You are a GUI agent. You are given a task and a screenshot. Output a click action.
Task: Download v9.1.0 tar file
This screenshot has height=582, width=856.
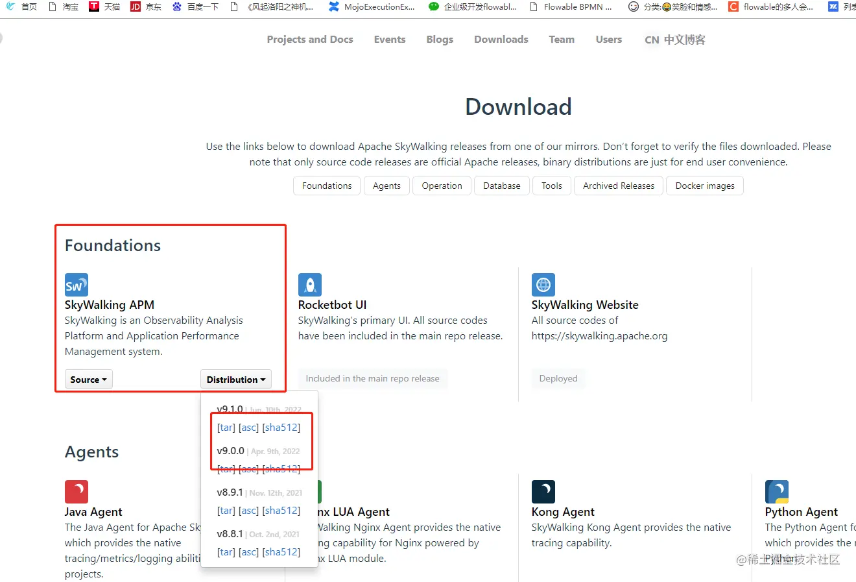pyautogui.click(x=226, y=428)
